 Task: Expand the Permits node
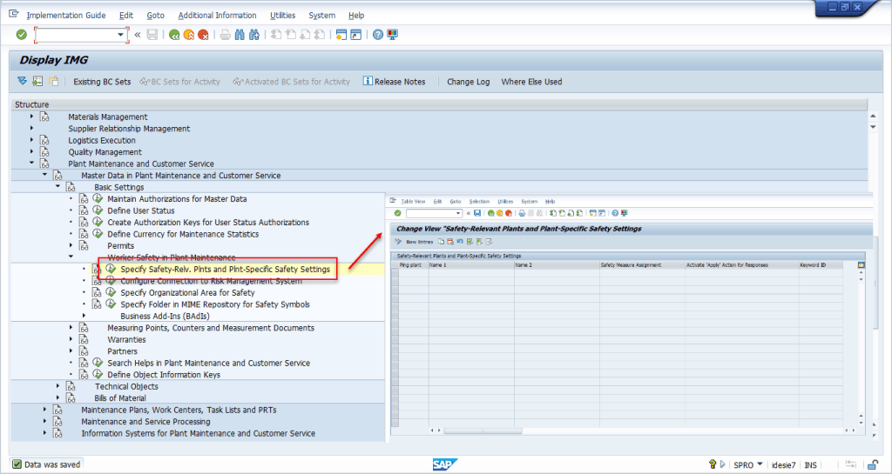point(71,245)
